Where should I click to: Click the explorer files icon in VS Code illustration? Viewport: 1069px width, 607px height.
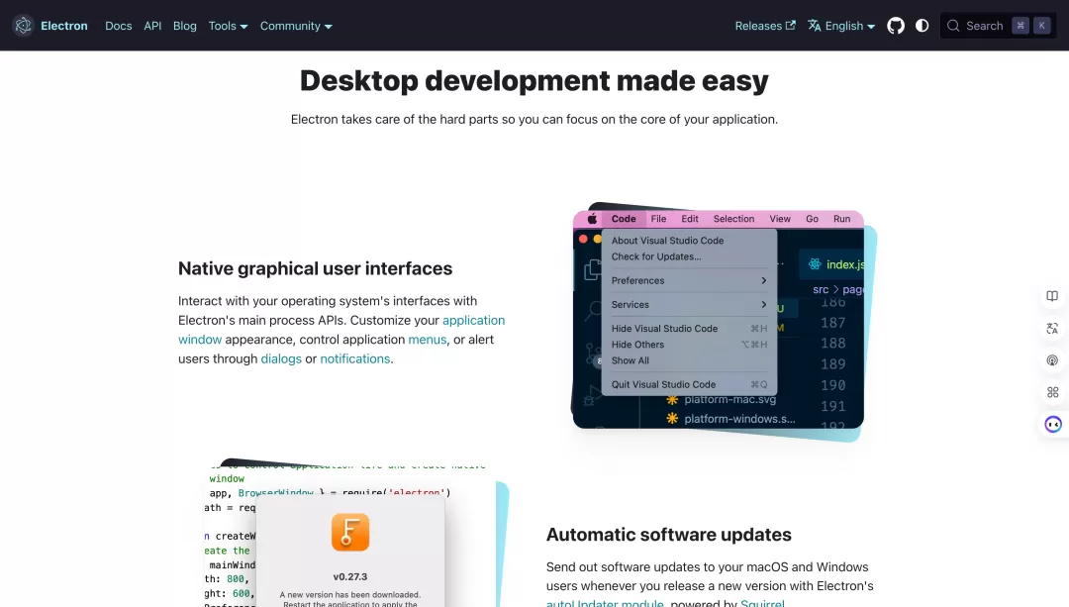[592, 270]
